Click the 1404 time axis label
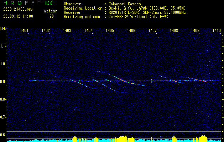 88,30
